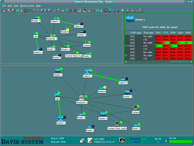Click the right arrow of table scrollbar
The image size is (194, 146).
(191, 61)
